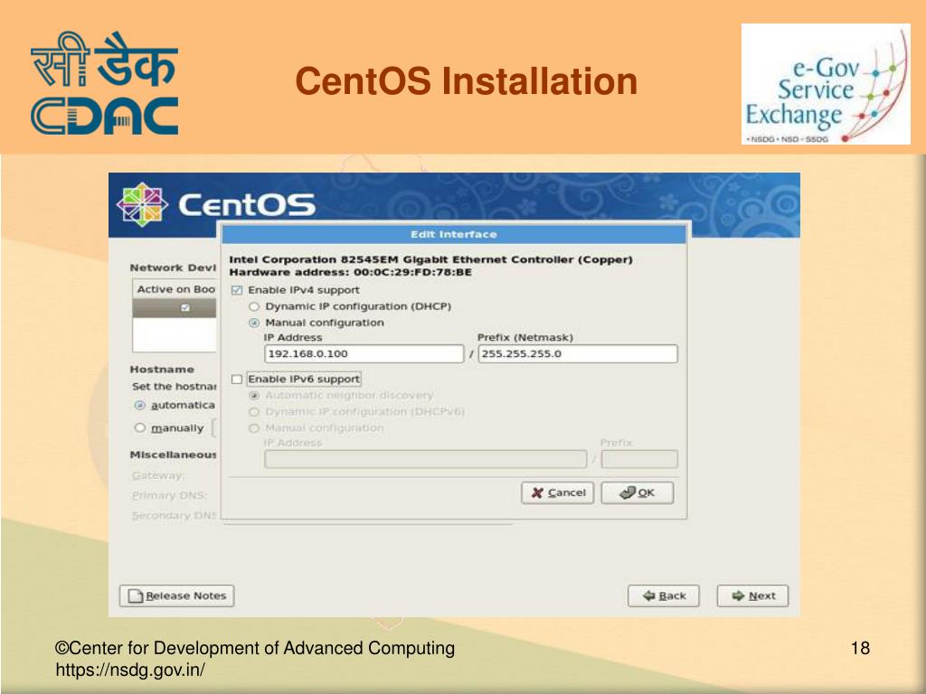Click the CentOS logo icon
The image size is (926, 694).
pyautogui.click(x=142, y=204)
